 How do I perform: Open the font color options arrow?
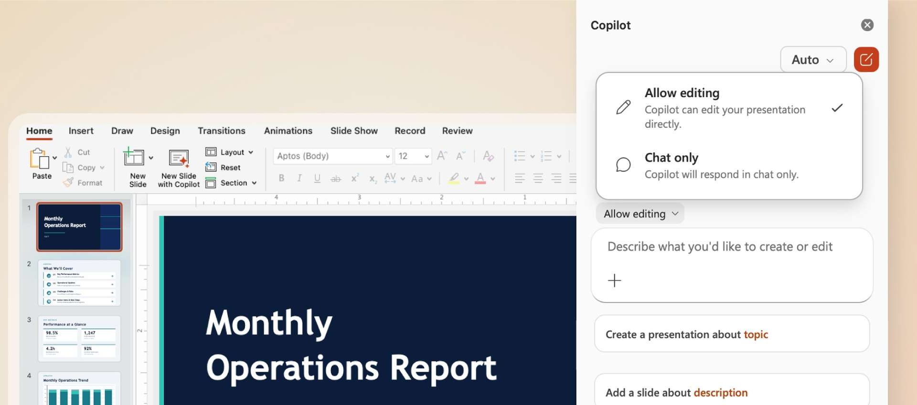(493, 179)
